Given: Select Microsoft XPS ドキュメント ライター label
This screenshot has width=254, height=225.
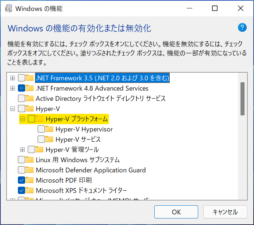Looking at the screenshot, I should (81, 190).
